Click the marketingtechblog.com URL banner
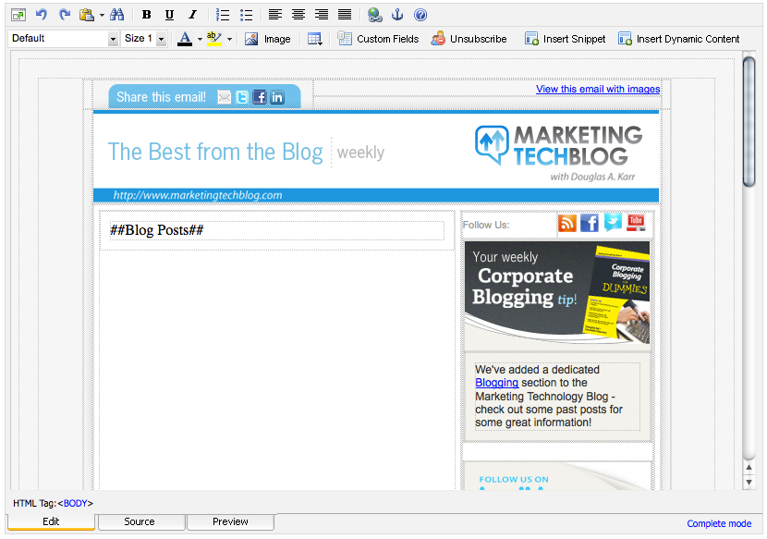The height and width of the screenshot is (539, 767). (376, 195)
